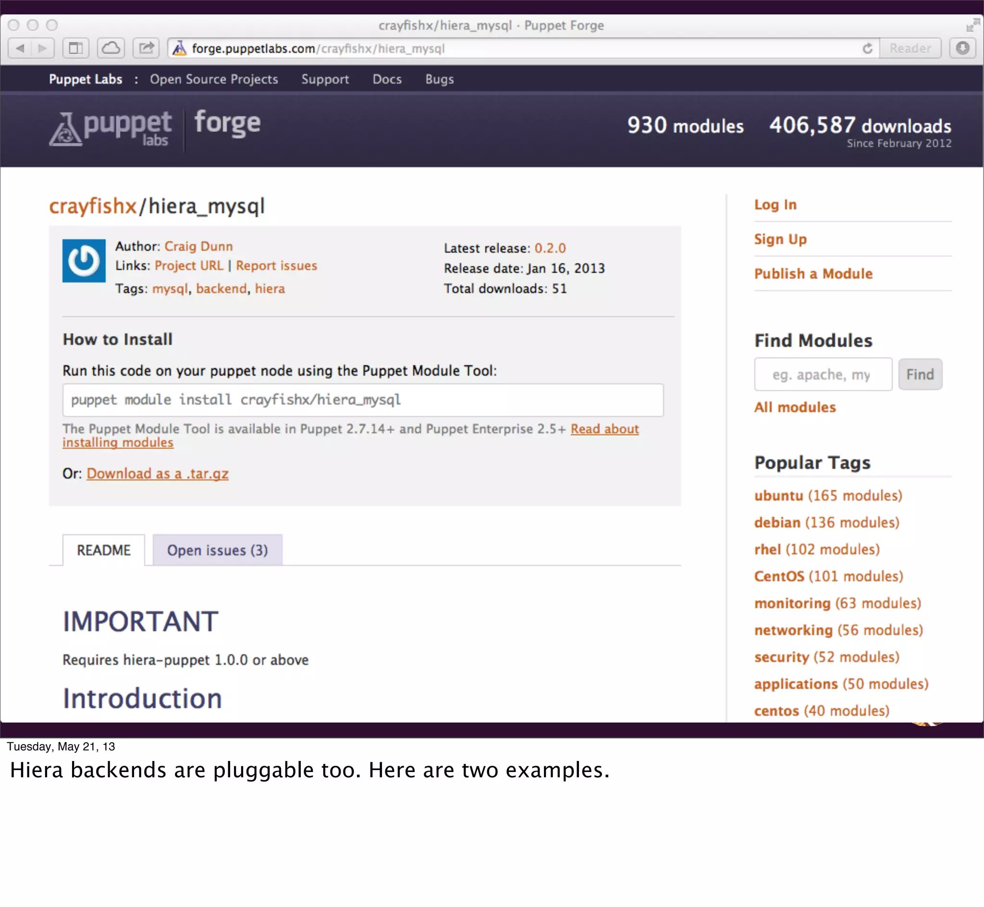Enter full screen with the expand arrows icon

point(973,25)
